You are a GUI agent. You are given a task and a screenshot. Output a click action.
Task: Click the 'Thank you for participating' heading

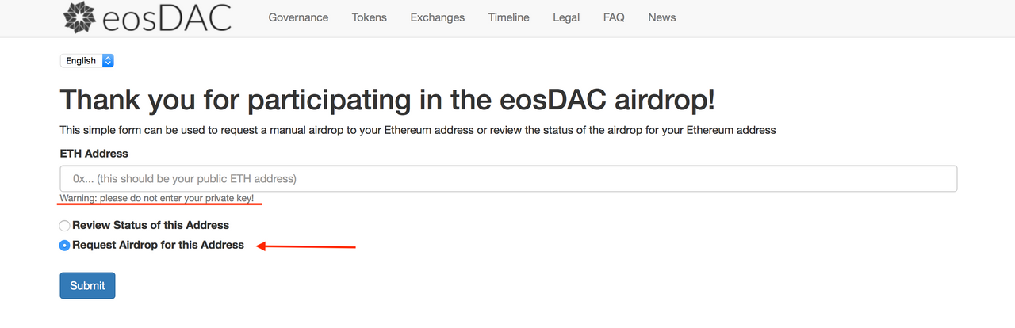pos(388,100)
